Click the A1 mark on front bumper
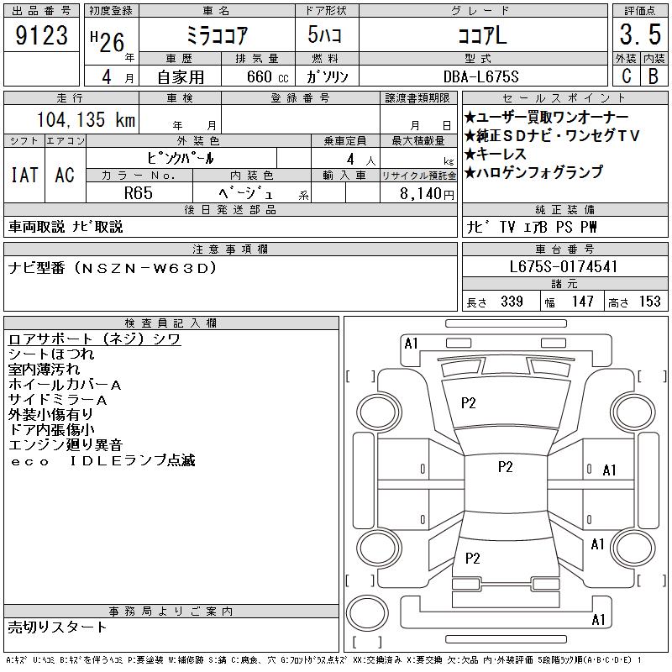This screenshot has height=672, width=672. click(x=411, y=344)
